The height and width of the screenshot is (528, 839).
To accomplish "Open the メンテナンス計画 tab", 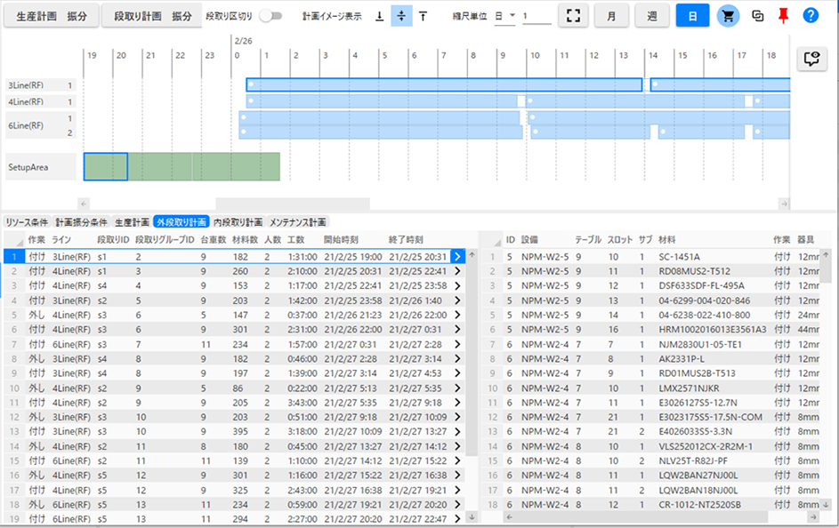I will 298,222.
